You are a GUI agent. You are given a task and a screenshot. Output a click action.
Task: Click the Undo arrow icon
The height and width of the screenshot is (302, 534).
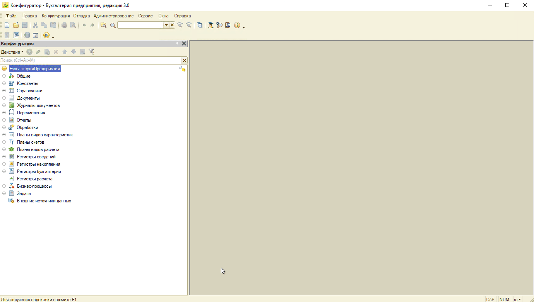click(x=84, y=25)
